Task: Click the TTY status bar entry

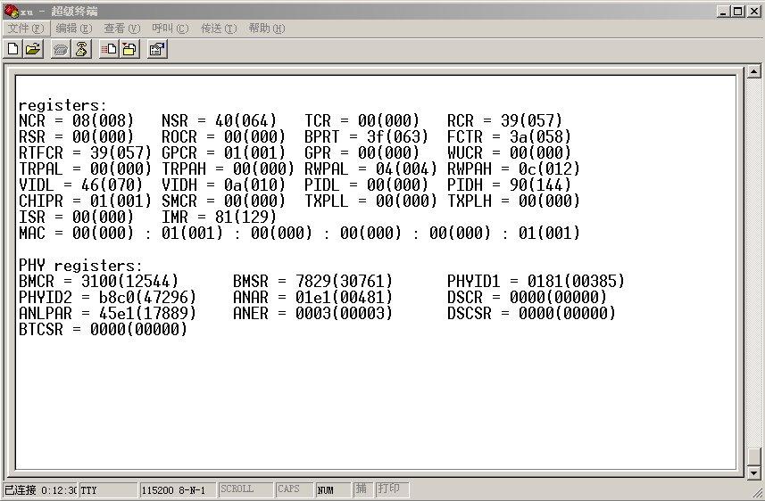Action: pos(108,489)
